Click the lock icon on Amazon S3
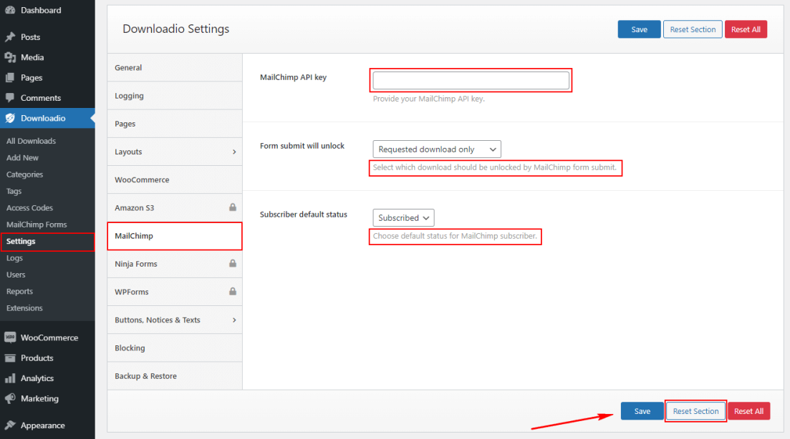This screenshot has width=790, height=439. (233, 207)
